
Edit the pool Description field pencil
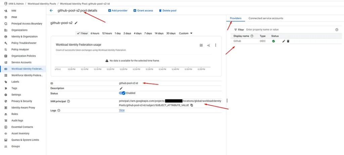pyautogui.click(x=121, y=88)
